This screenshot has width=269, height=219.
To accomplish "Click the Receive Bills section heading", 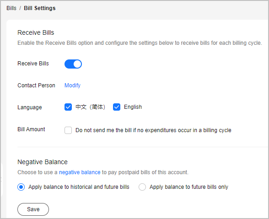I will (x=36, y=32).
